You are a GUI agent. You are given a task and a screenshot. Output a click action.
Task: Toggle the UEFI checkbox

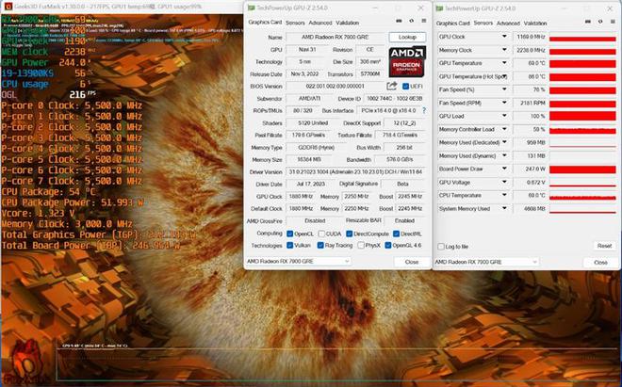(x=405, y=86)
